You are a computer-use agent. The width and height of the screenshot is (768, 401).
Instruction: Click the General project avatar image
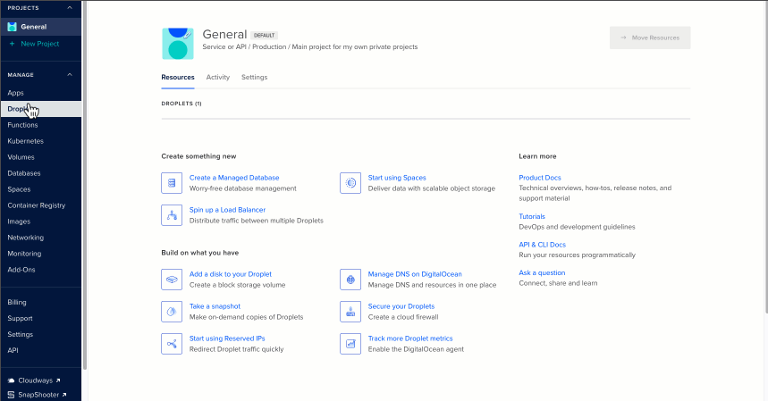[x=177, y=41]
